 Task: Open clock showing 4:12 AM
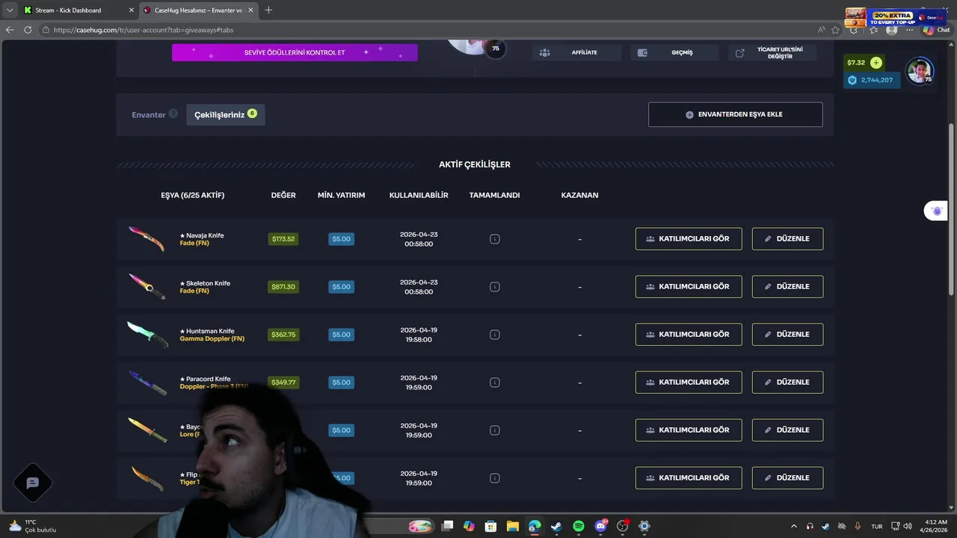(935, 526)
